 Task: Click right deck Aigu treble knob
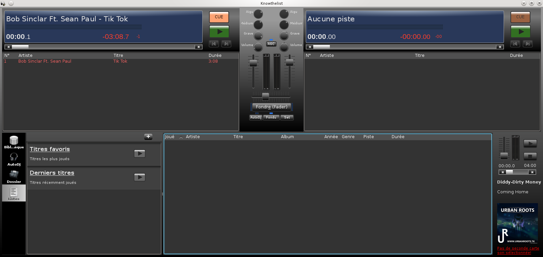click(284, 14)
